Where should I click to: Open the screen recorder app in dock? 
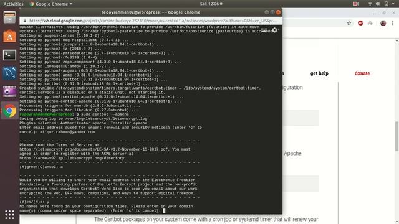[10, 91]
